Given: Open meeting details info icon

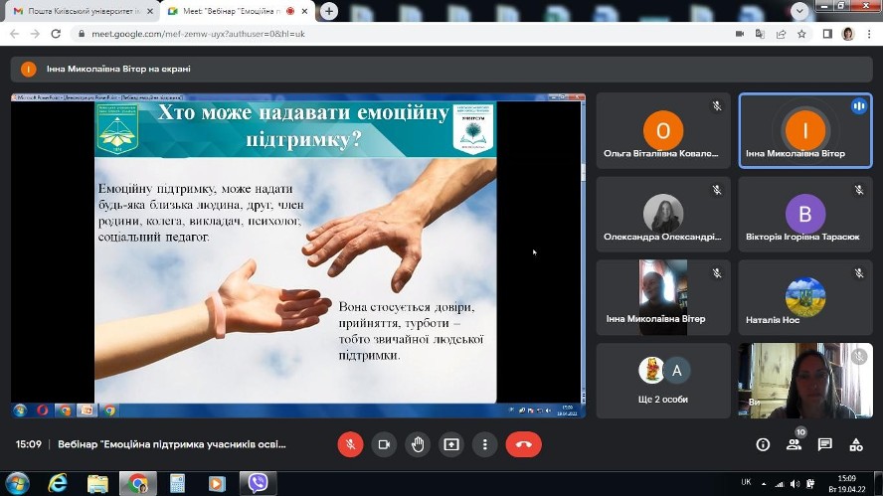Looking at the screenshot, I should 763,444.
